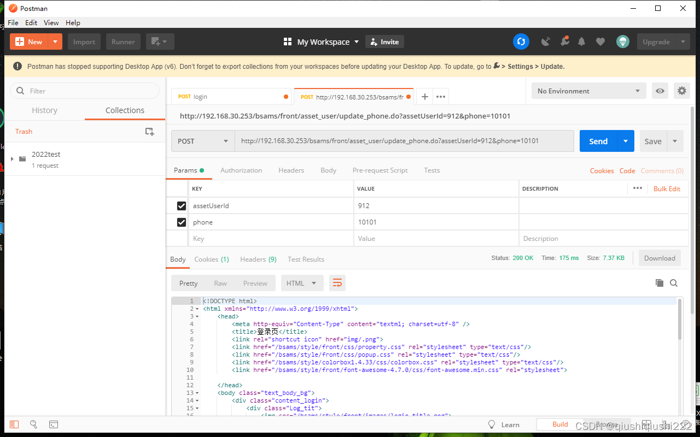Open the Trash link
Viewport: 700px width, 437px height.
tap(24, 131)
